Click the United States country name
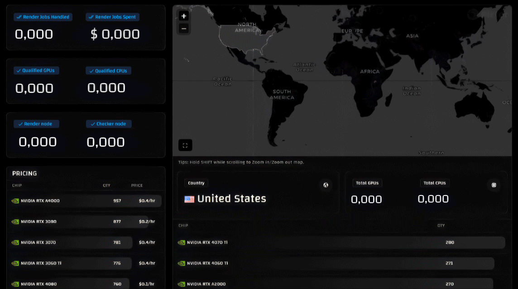This screenshot has height=289, width=518. (x=231, y=199)
